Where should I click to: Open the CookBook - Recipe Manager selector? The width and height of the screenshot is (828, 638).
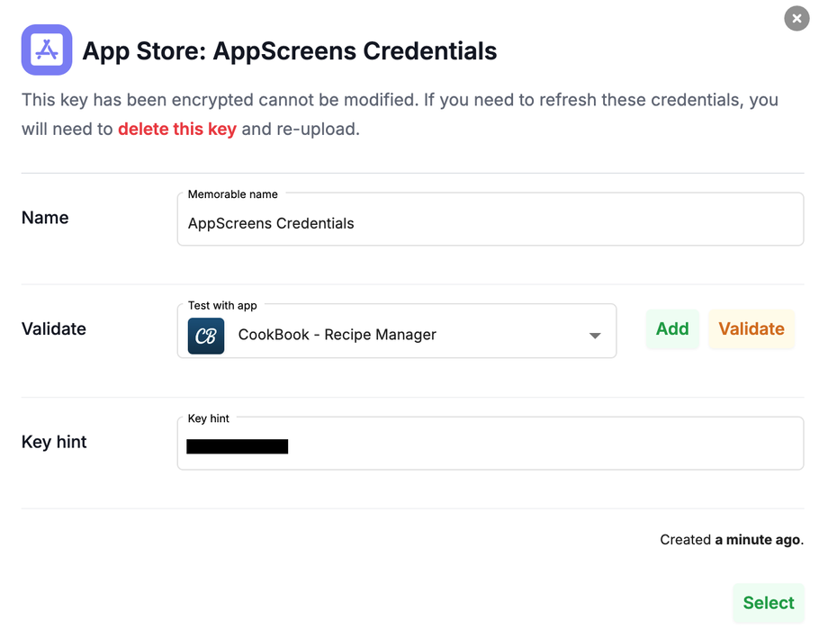coord(396,335)
